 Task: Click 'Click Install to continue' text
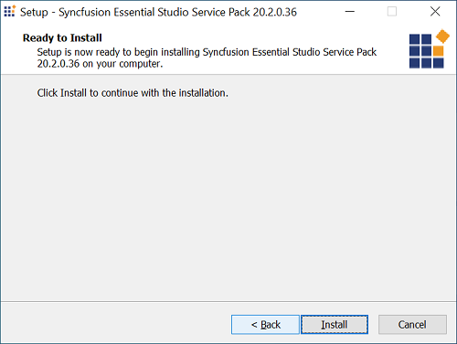pos(133,93)
